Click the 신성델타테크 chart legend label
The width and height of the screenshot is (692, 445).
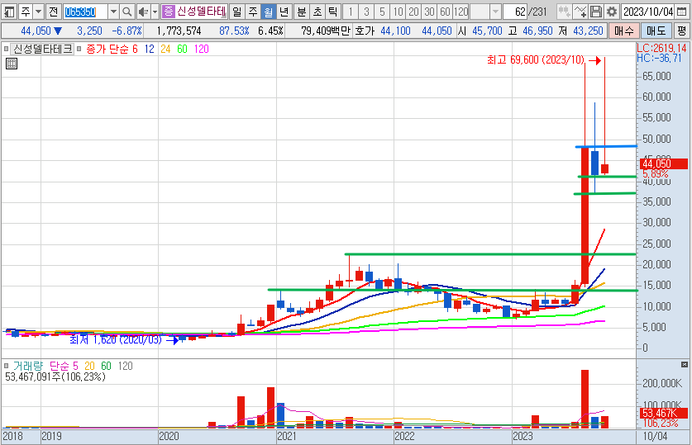tap(42, 49)
